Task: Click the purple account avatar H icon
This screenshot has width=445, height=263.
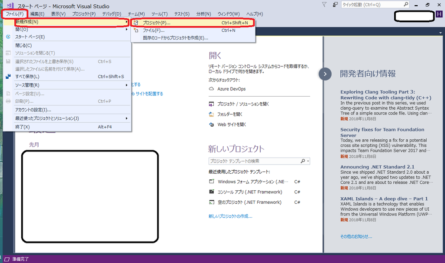Action: (439, 14)
